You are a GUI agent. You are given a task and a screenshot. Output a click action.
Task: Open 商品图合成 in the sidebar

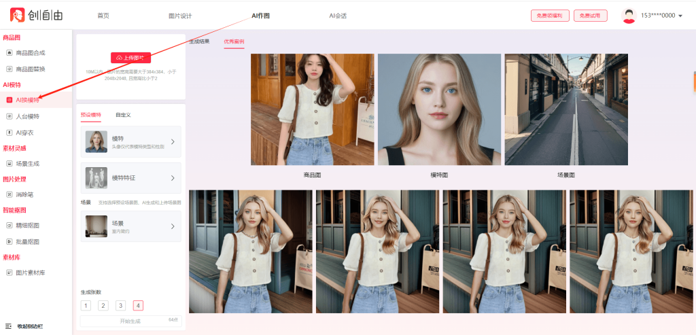tap(30, 52)
